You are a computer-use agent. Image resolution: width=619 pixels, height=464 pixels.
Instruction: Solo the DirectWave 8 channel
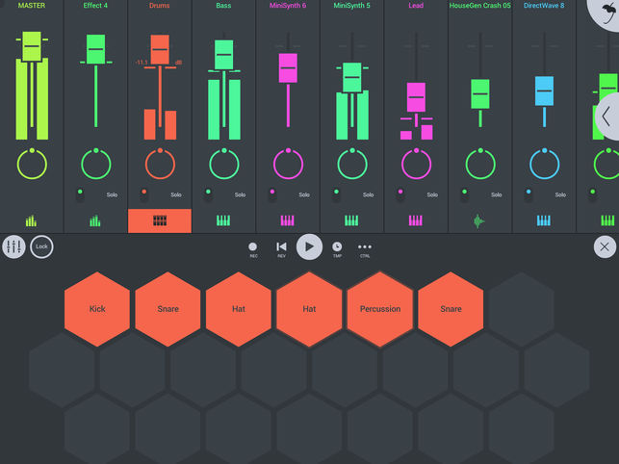tap(560, 194)
